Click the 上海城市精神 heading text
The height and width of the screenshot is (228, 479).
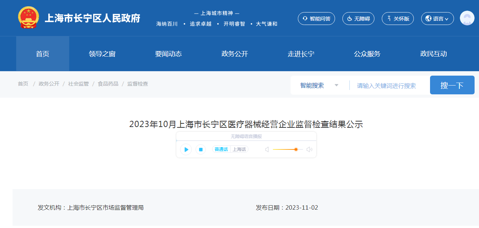[217, 13]
